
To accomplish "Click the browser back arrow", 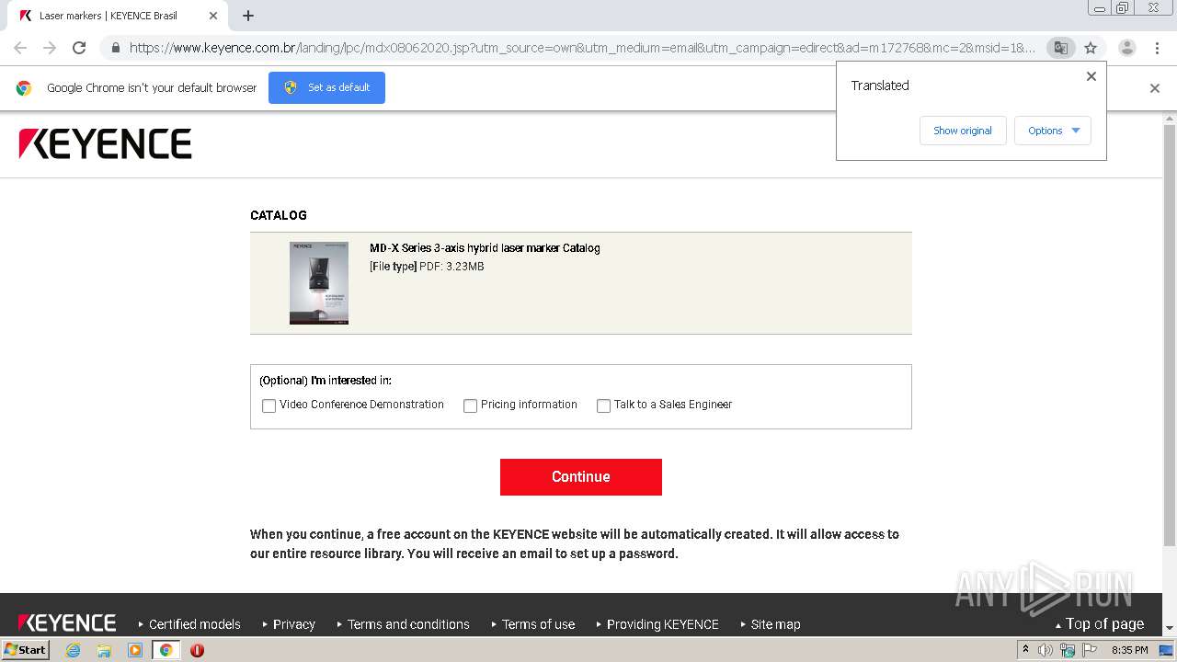I will click(20, 48).
